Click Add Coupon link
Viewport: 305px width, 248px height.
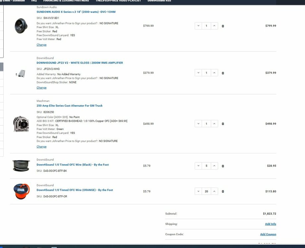[x=268, y=234]
